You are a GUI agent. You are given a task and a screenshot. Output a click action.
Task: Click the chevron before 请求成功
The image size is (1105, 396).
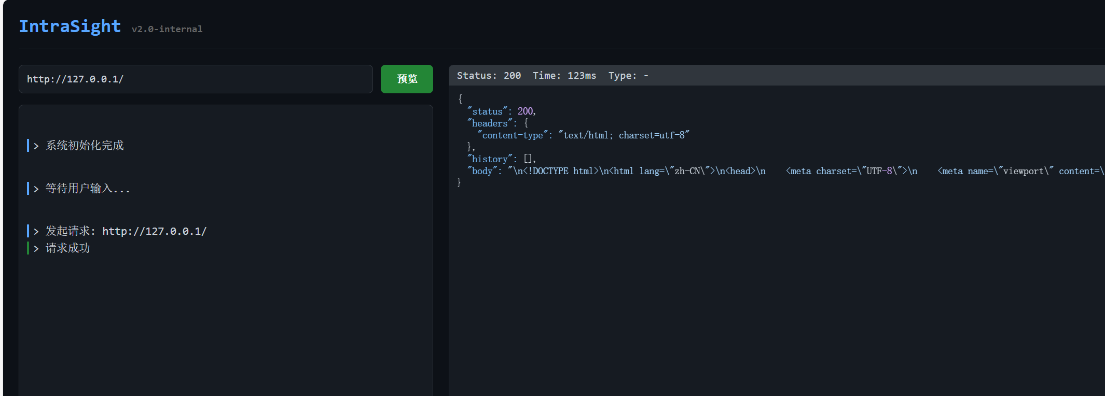point(36,249)
